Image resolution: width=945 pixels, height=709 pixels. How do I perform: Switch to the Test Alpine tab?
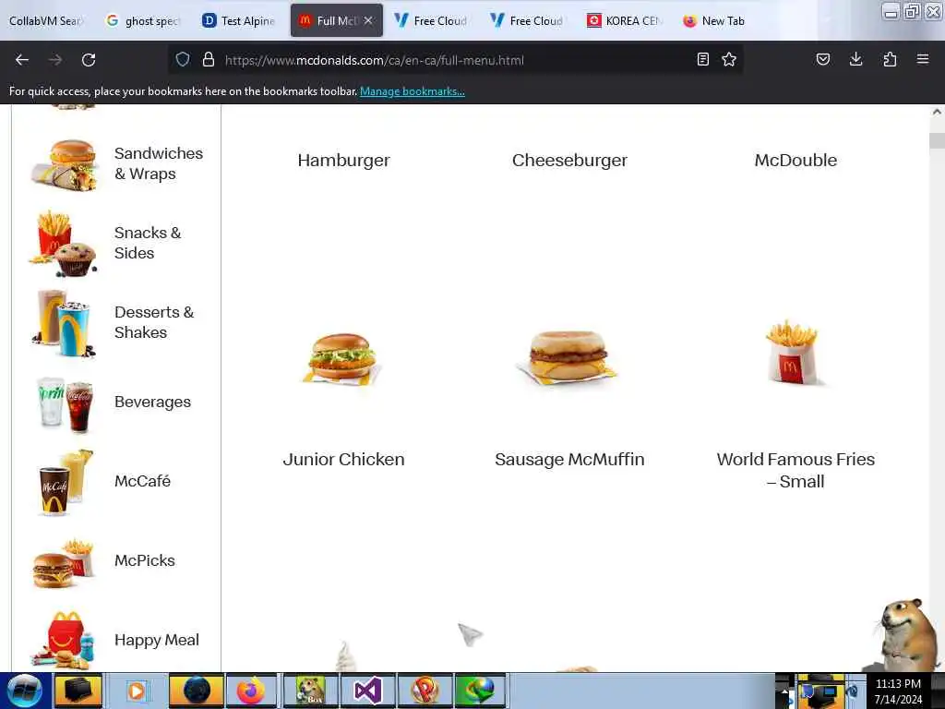(x=239, y=20)
